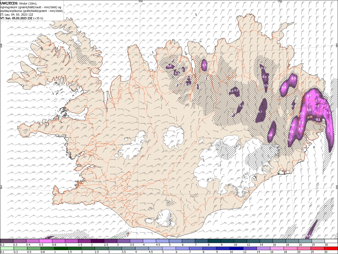
Task: Click the 1.0 snowfall value on map
Action: 301,123
